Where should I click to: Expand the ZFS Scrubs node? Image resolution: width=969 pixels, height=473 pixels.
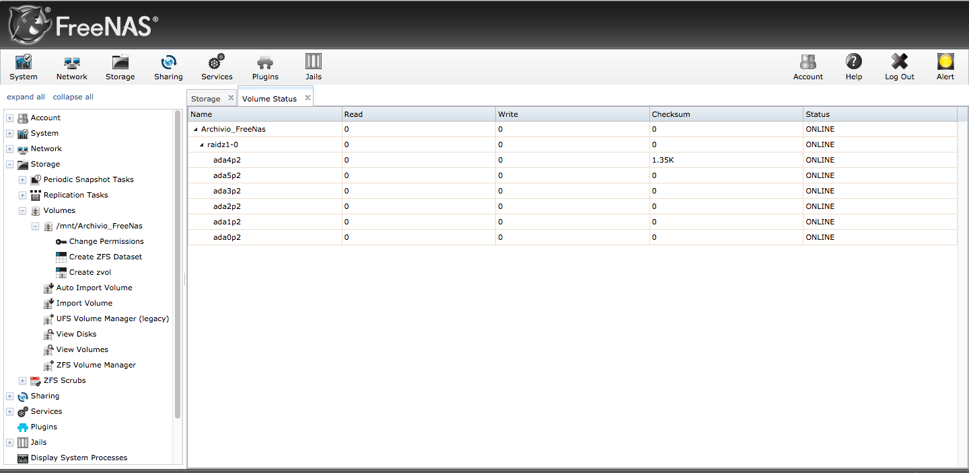(x=22, y=380)
